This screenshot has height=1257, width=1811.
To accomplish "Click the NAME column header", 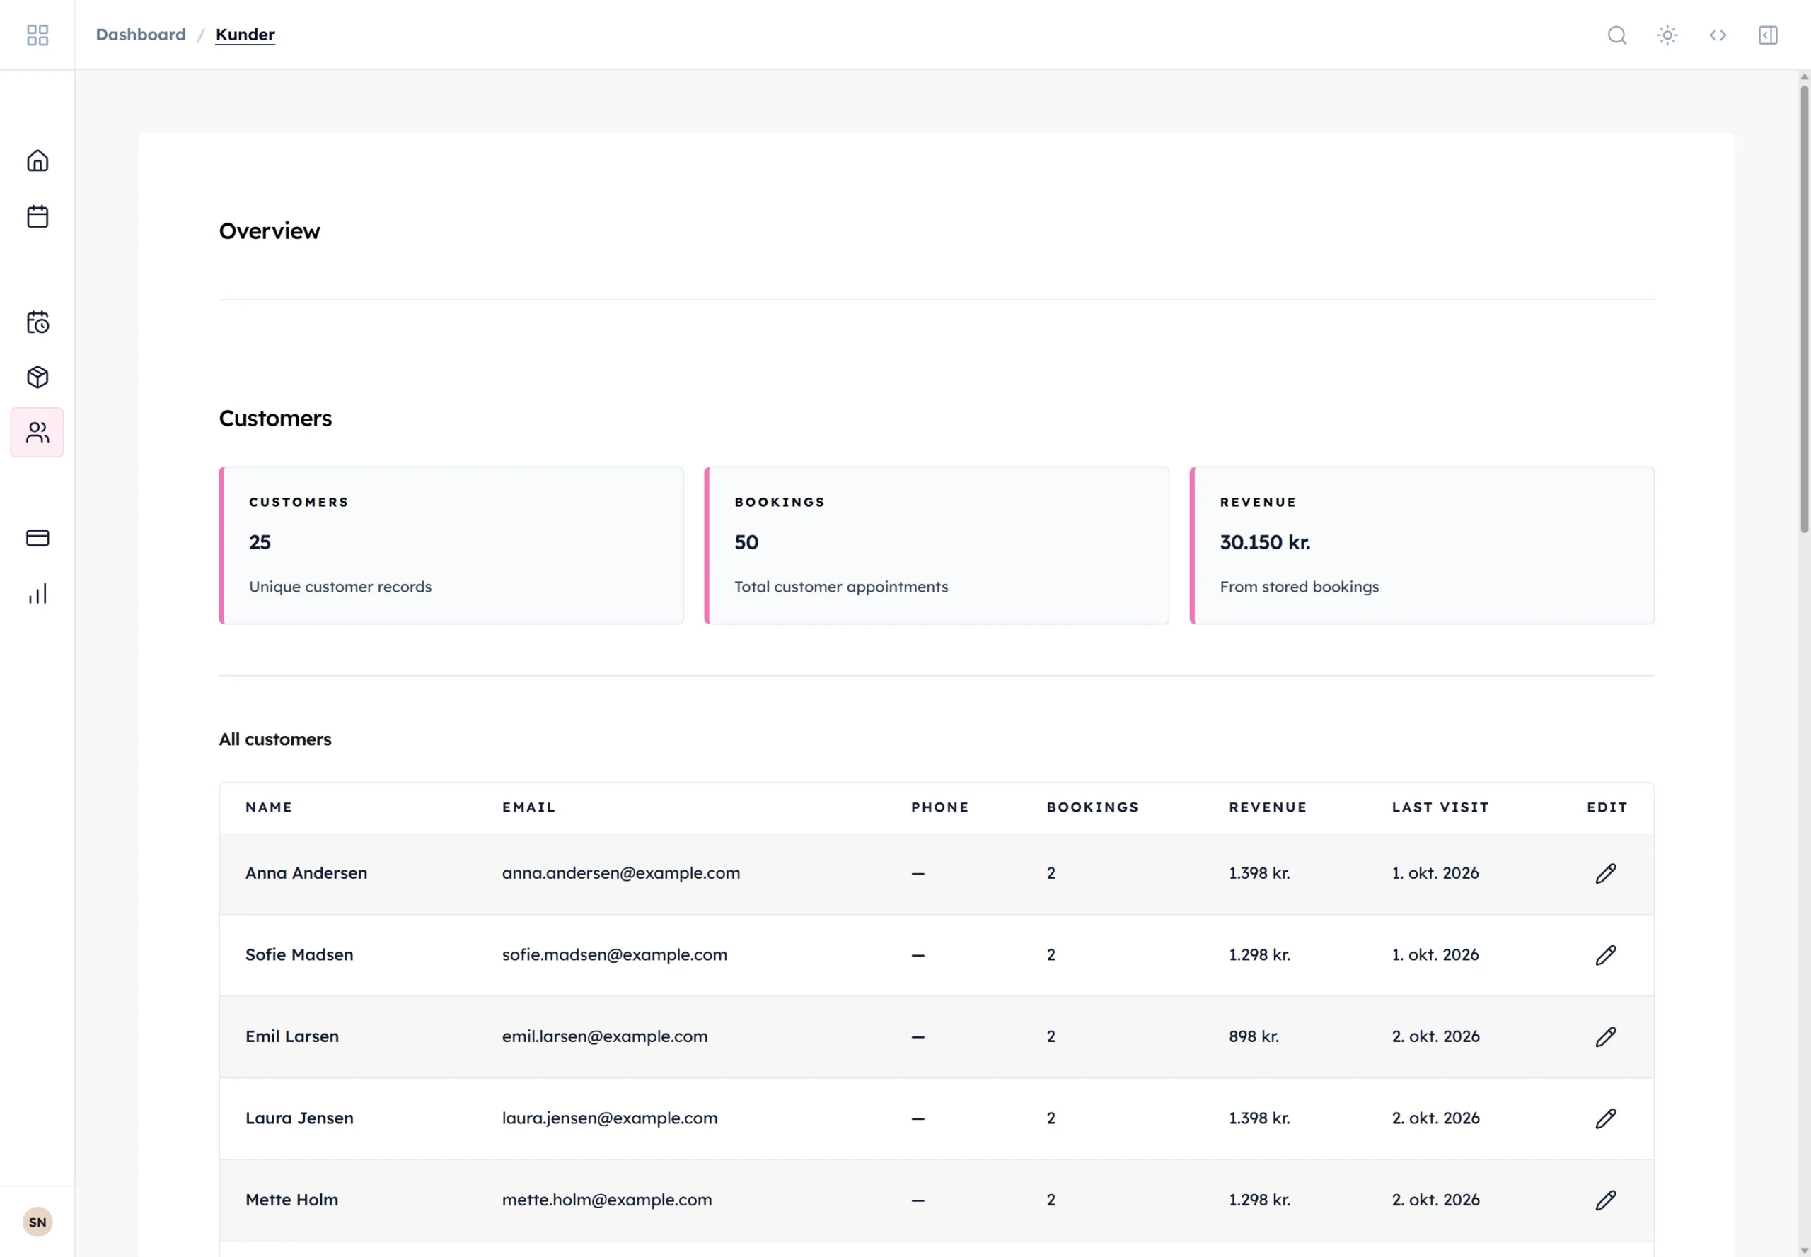I will click(269, 807).
